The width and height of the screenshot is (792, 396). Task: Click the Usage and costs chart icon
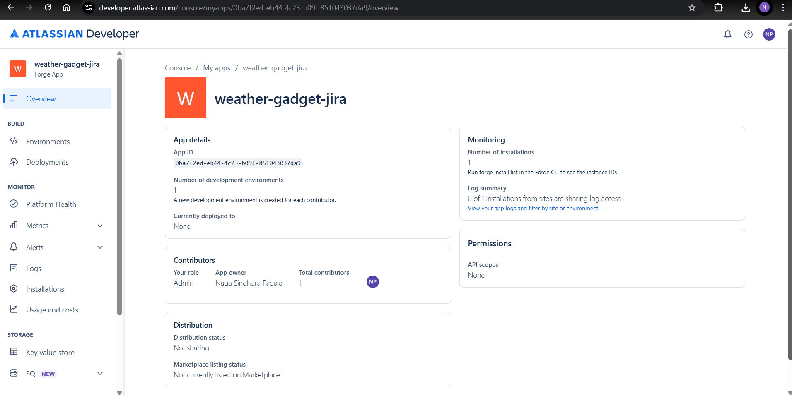point(14,309)
